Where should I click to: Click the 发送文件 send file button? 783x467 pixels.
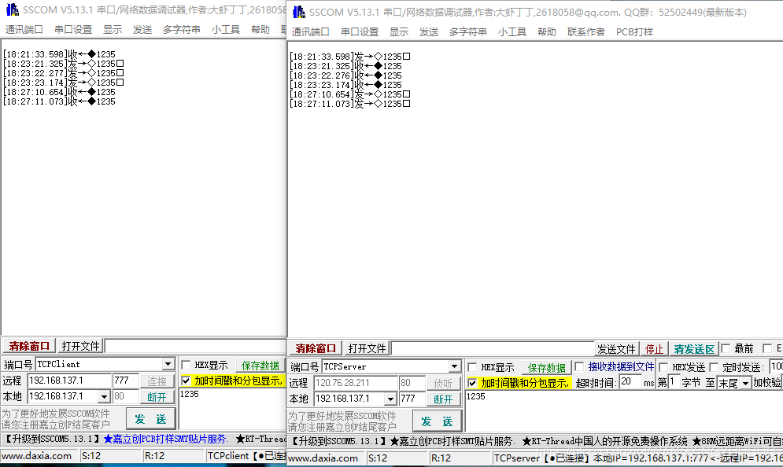click(x=616, y=346)
